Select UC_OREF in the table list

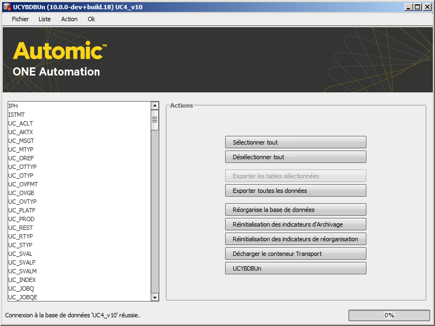tap(79, 158)
